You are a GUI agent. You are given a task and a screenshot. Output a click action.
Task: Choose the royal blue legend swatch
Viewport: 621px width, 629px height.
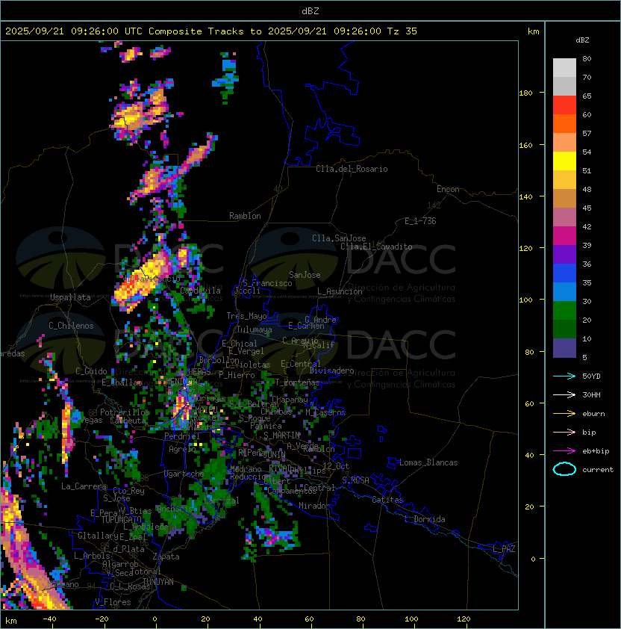click(564, 273)
